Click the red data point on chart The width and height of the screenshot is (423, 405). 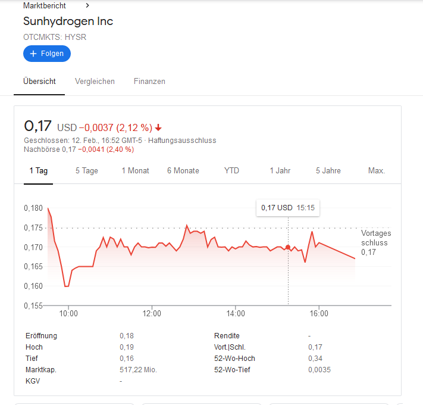click(288, 247)
